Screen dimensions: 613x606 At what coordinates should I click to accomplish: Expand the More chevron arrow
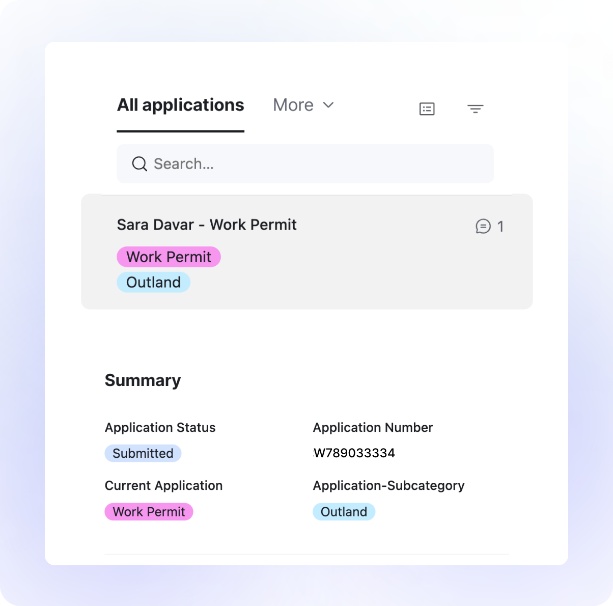coord(328,105)
